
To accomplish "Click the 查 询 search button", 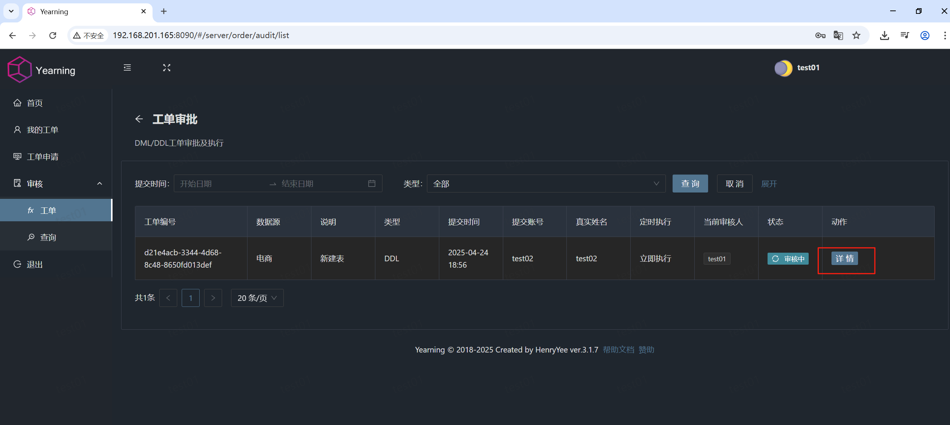I will point(690,183).
